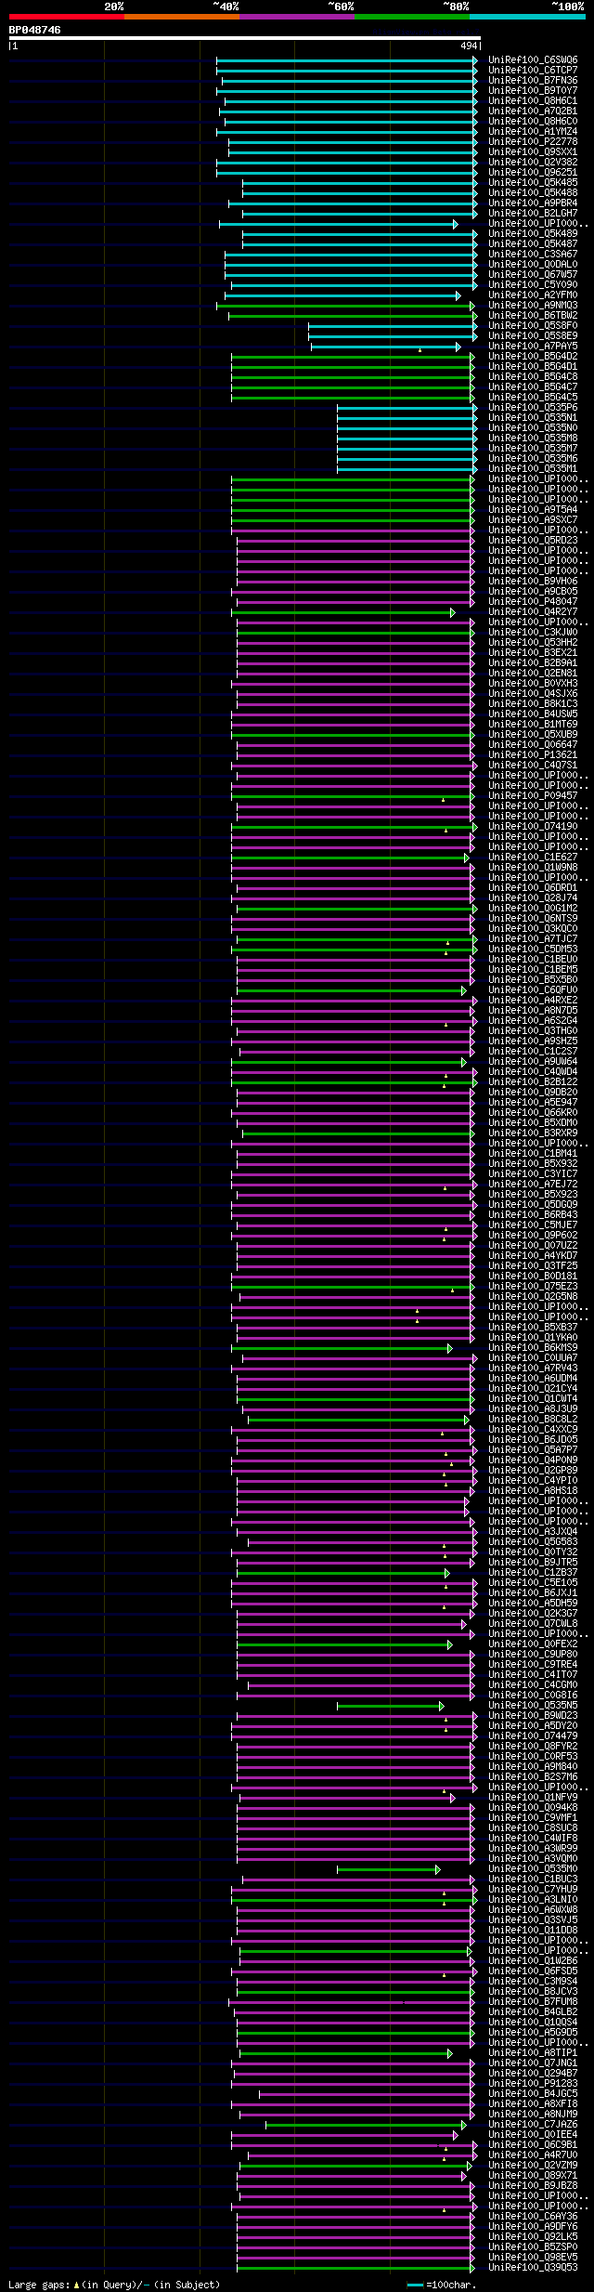Click the purple ~60% identity legend segment
Viewport: 594px width, 2292px height.
click(x=296, y=17)
